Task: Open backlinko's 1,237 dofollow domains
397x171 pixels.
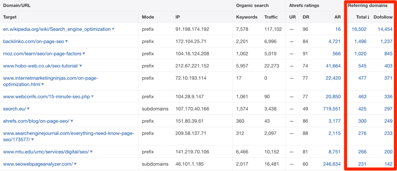Action: [386, 41]
